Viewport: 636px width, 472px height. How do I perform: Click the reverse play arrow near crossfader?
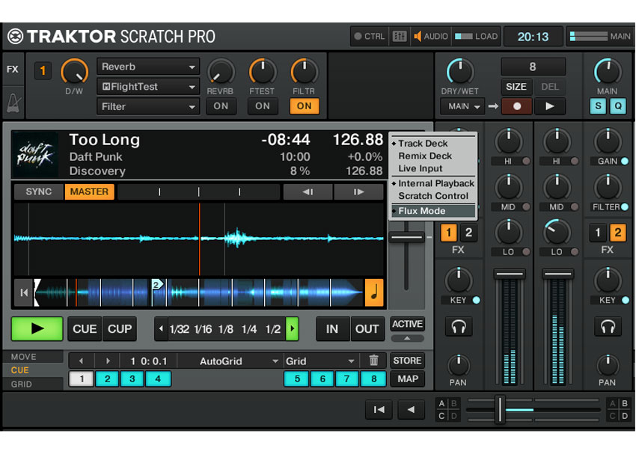click(412, 410)
